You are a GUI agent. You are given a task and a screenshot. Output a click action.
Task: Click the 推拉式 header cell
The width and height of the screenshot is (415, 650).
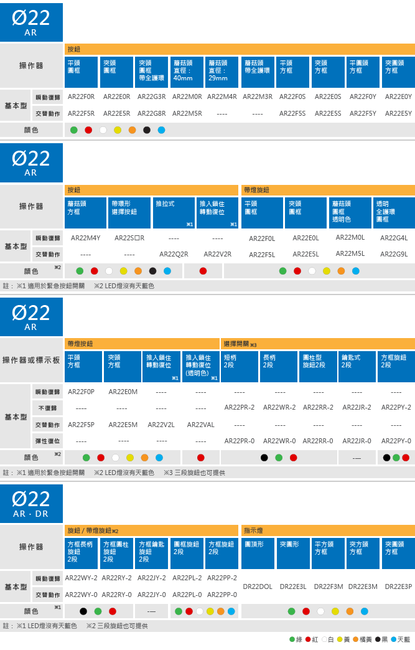pyautogui.click(x=174, y=213)
